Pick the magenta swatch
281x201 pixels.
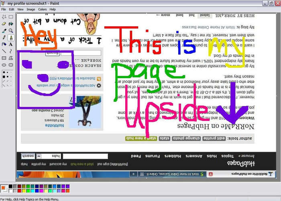point(41,191)
